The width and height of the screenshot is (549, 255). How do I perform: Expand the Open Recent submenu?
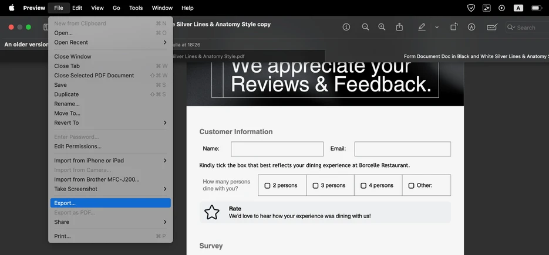click(x=110, y=42)
